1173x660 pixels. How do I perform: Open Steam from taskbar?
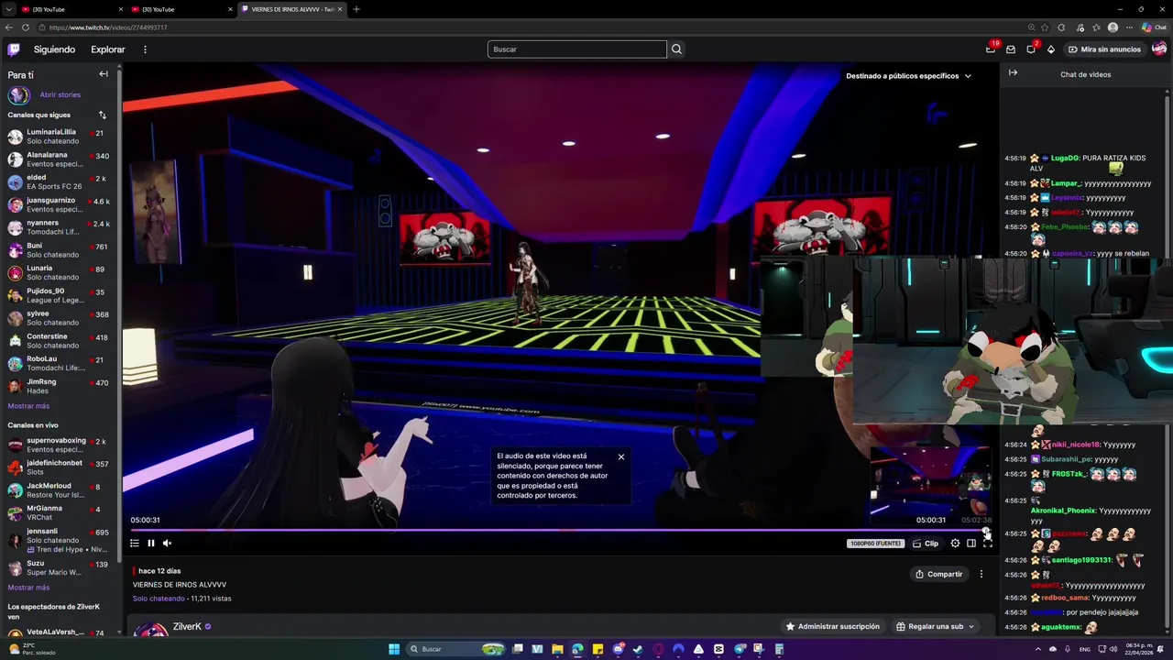[x=638, y=649]
